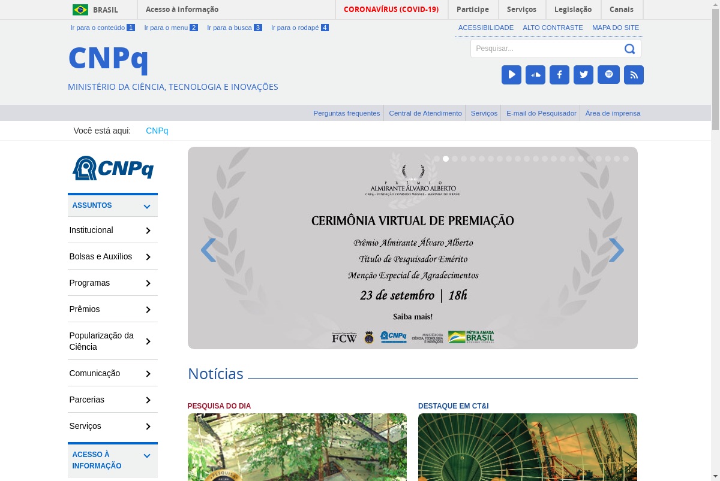Jump to content via Ir para o conteúdo
The height and width of the screenshot is (481, 720).
[x=103, y=28]
